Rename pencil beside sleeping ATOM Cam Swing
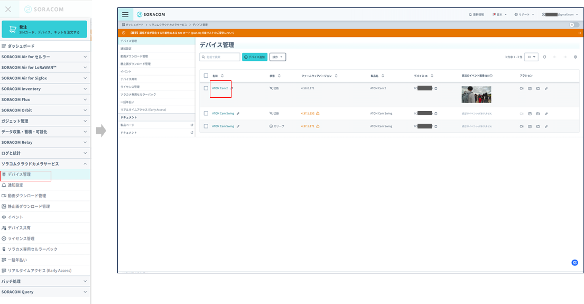This screenshot has height=304, width=584. 238,126
